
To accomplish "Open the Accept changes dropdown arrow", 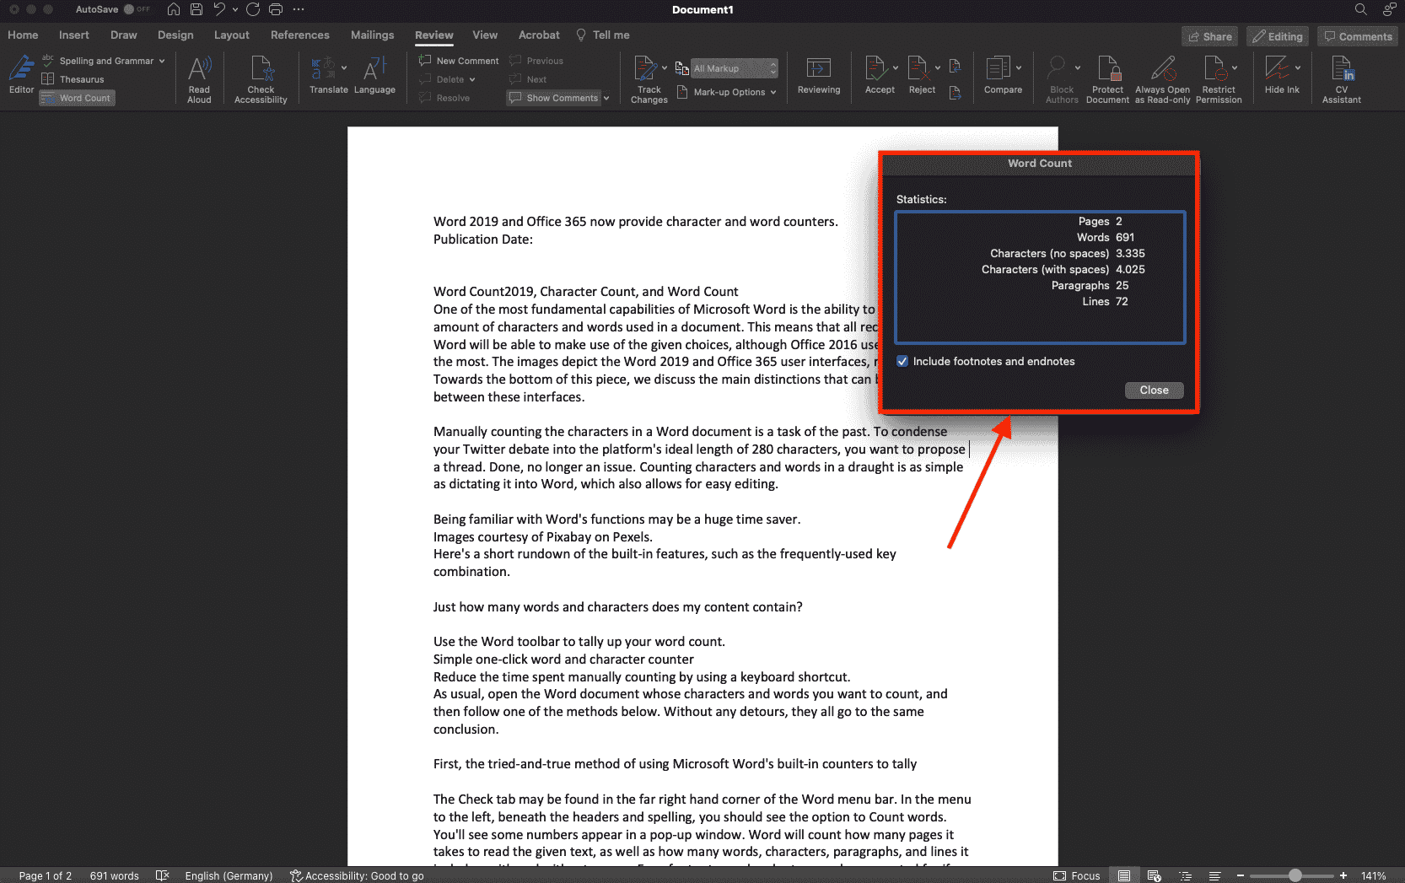I will [895, 67].
